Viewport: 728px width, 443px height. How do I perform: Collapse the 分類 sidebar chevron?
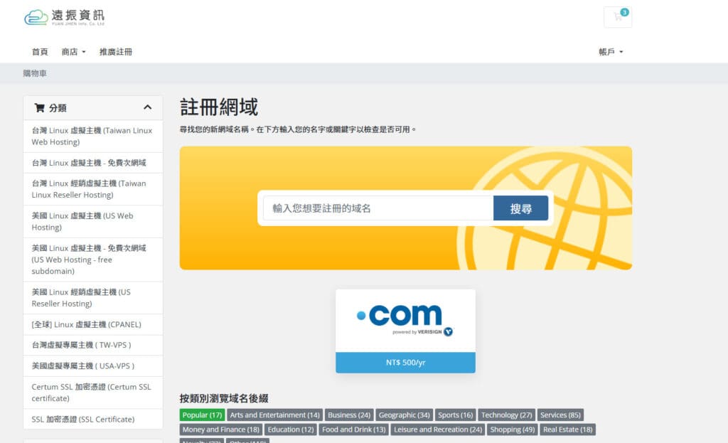coord(147,107)
